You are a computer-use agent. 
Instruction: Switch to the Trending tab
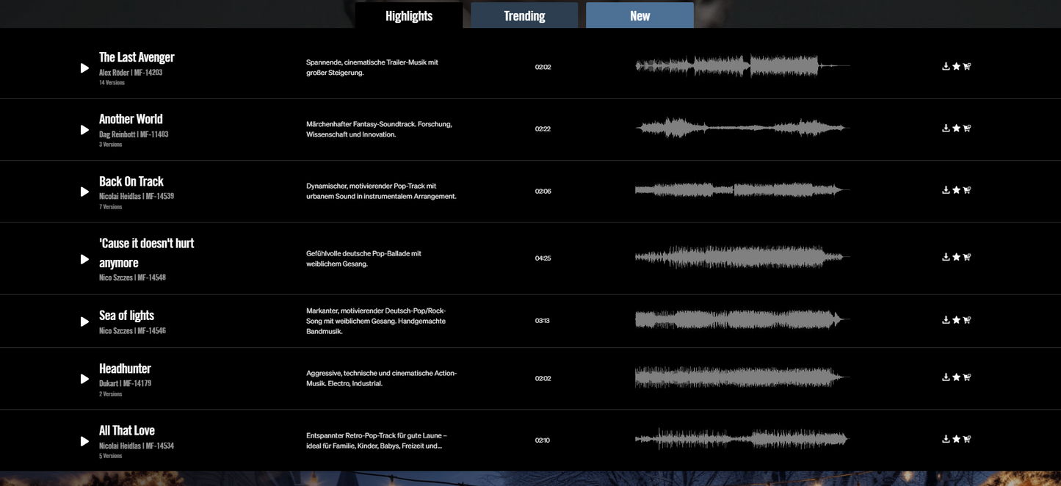[x=524, y=15]
